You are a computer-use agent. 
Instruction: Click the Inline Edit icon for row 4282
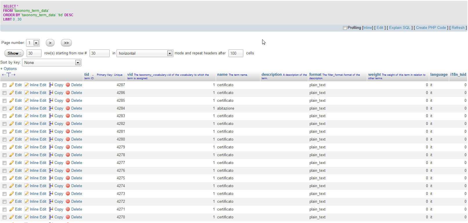click(27, 124)
